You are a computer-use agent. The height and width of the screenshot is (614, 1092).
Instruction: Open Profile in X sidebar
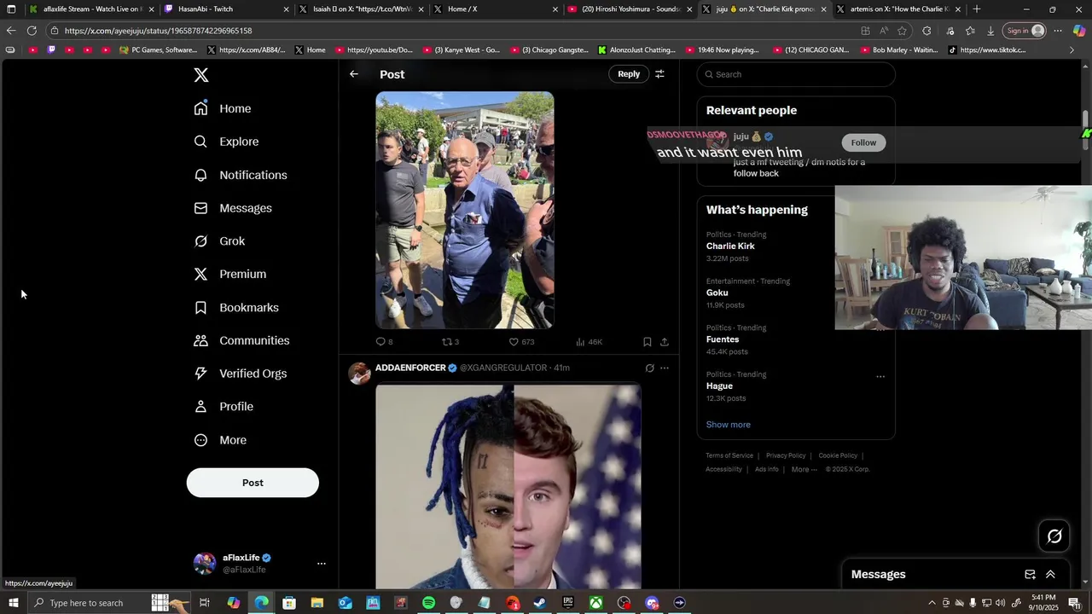pos(224,407)
